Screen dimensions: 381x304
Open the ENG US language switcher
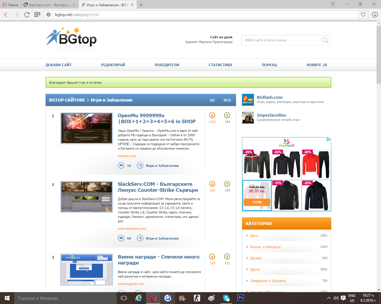pos(352,298)
